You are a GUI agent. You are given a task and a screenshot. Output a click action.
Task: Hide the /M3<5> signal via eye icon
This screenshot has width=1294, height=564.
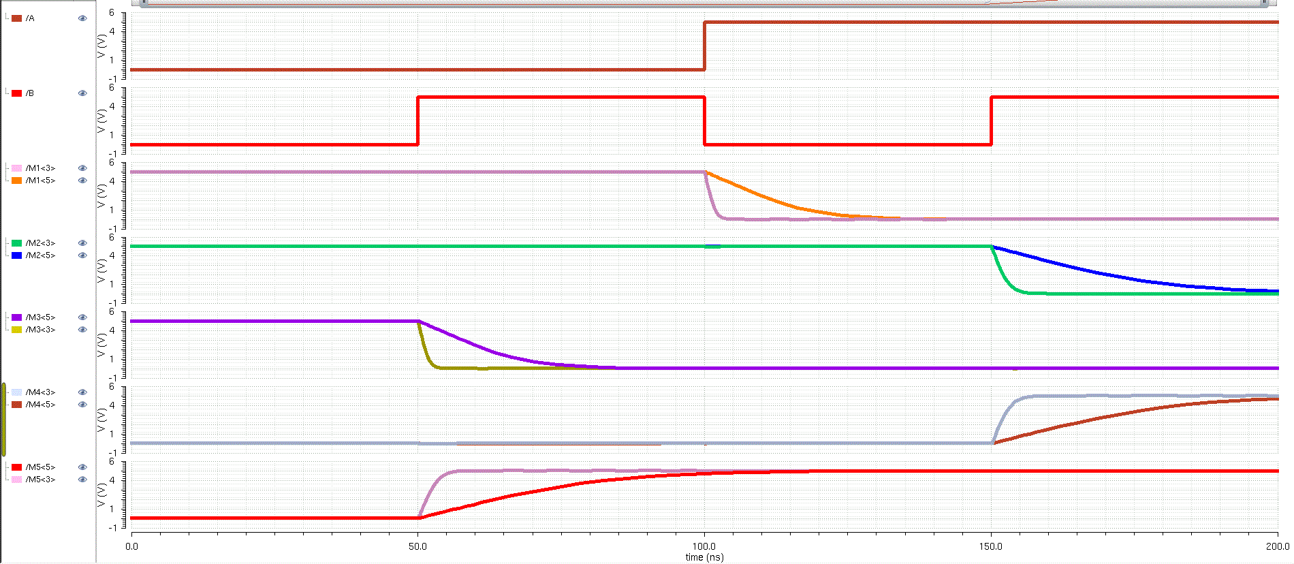pyautogui.click(x=82, y=317)
